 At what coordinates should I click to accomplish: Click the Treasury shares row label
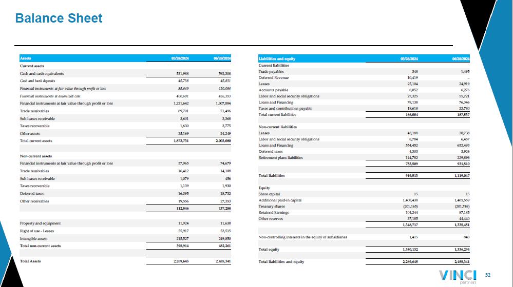272,207
